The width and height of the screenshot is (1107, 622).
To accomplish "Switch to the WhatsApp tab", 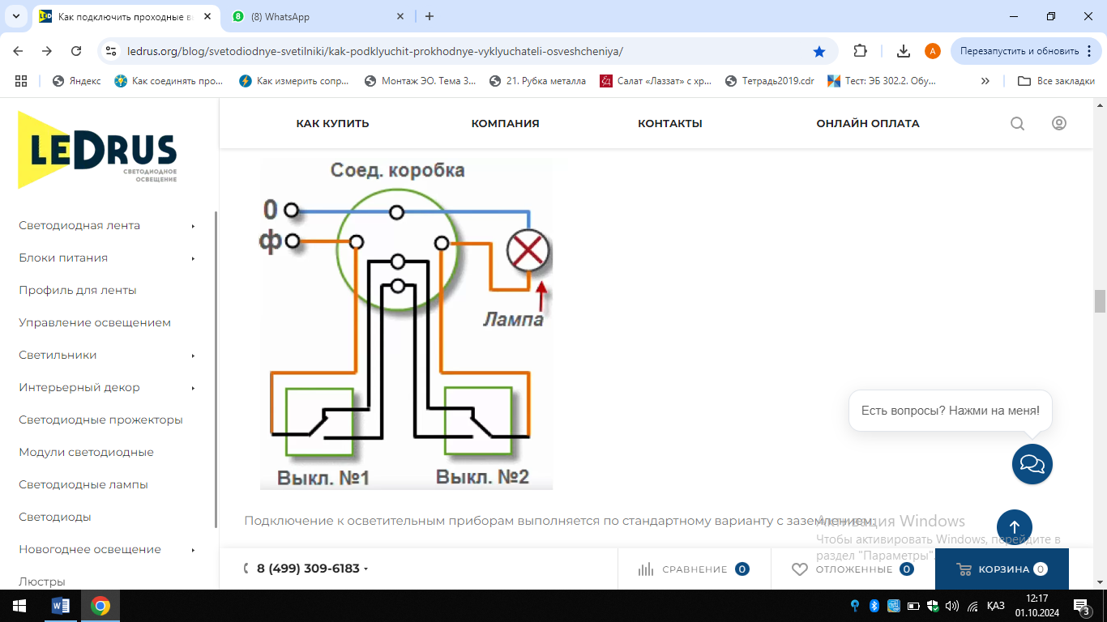I will 318,16.
